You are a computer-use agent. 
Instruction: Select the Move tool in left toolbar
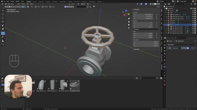click(3, 18)
